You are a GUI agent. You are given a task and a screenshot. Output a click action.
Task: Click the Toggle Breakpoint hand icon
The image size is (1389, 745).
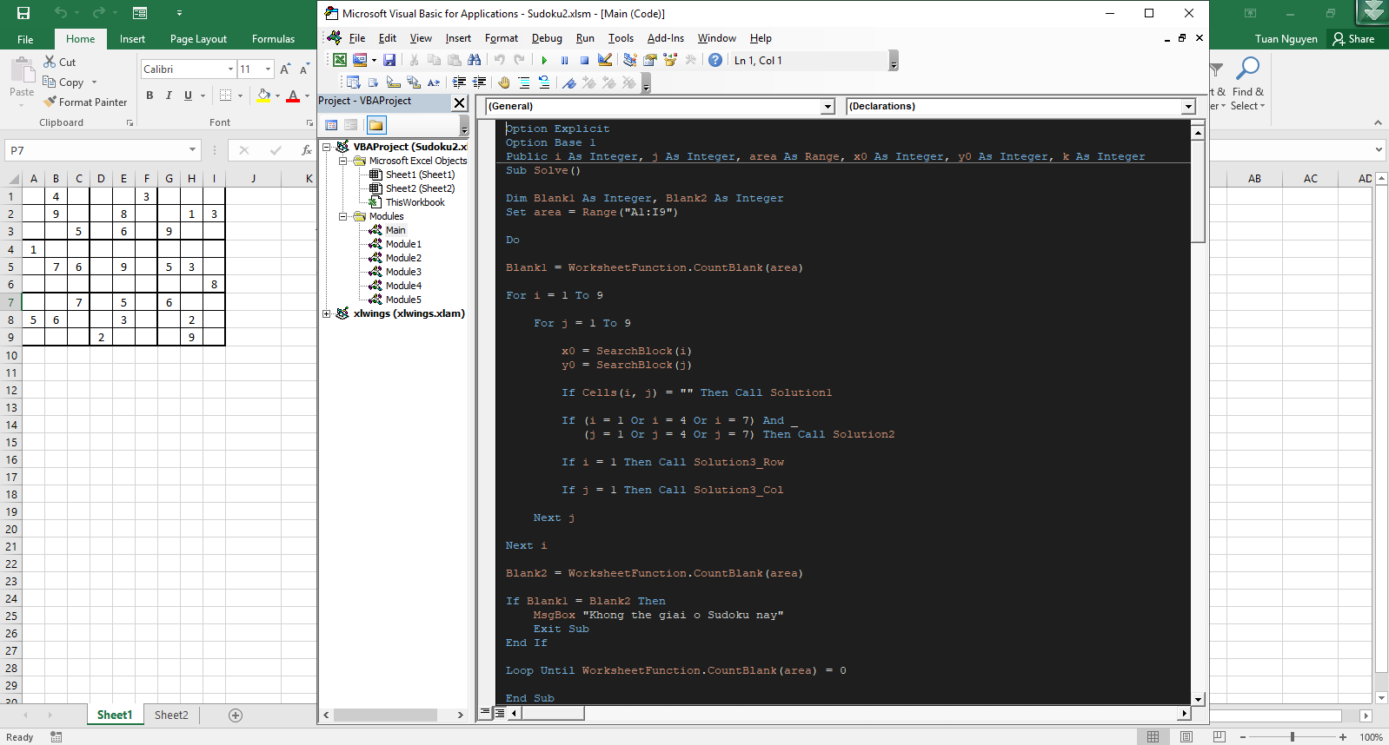coord(504,82)
